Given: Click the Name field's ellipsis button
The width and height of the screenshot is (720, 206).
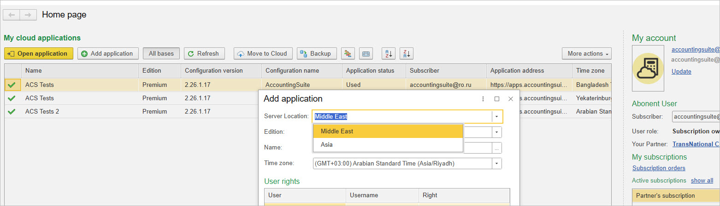Looking at the screenshot, I should pos(496,148).
